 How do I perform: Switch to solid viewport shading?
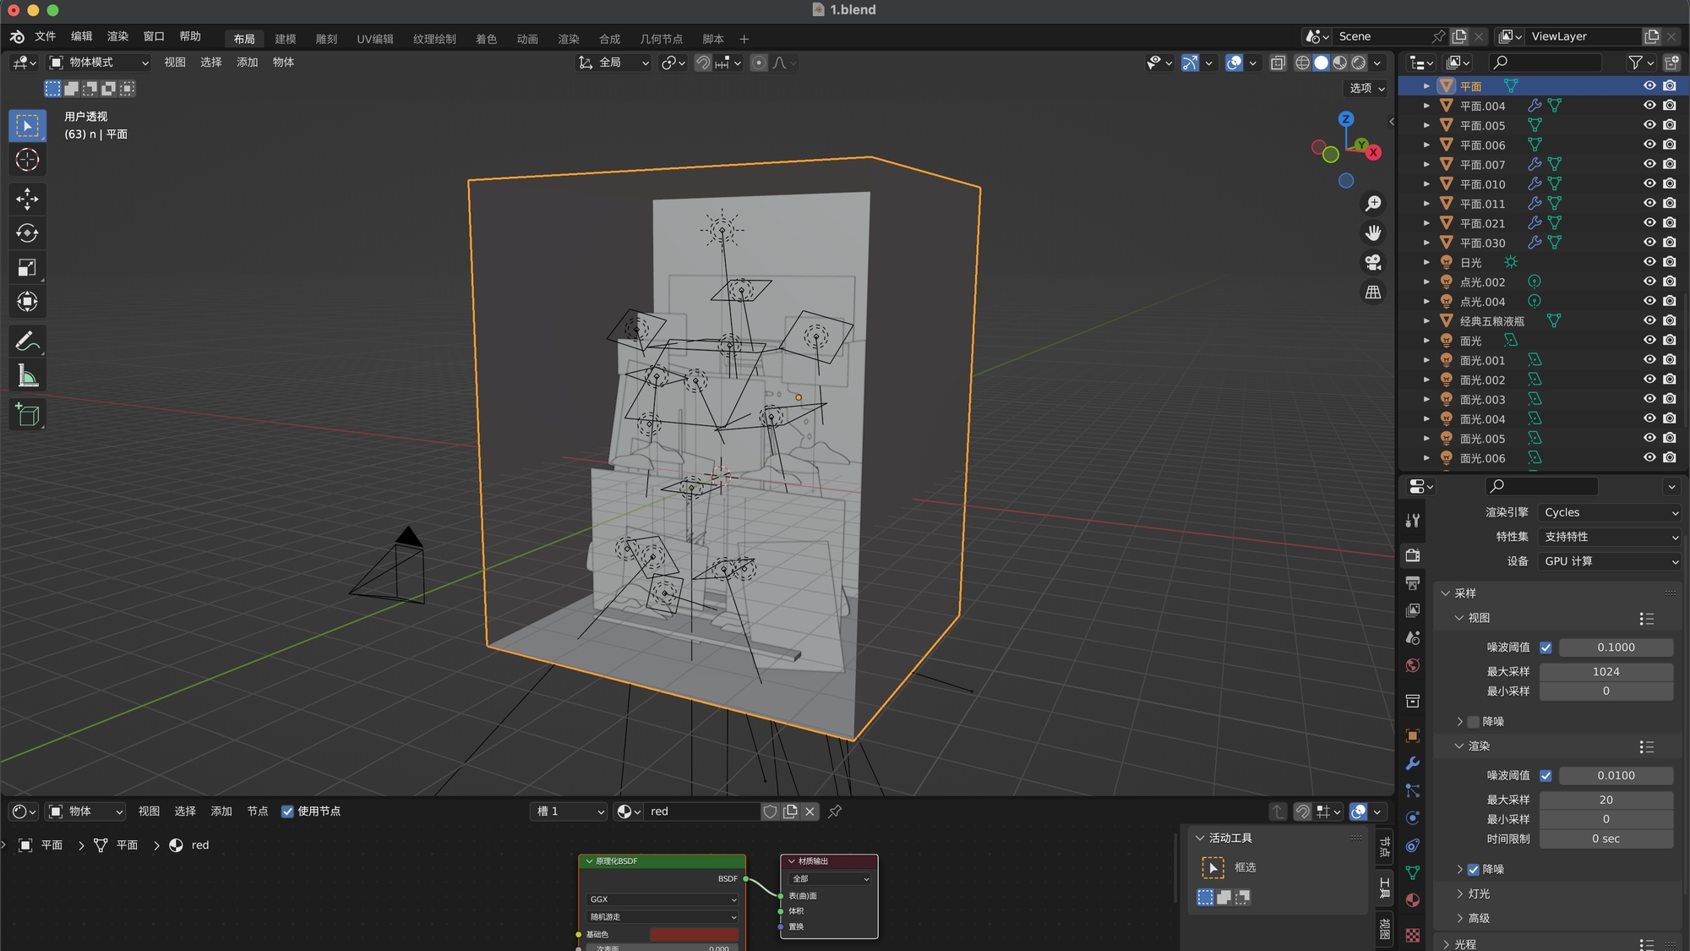(1321, 63)
